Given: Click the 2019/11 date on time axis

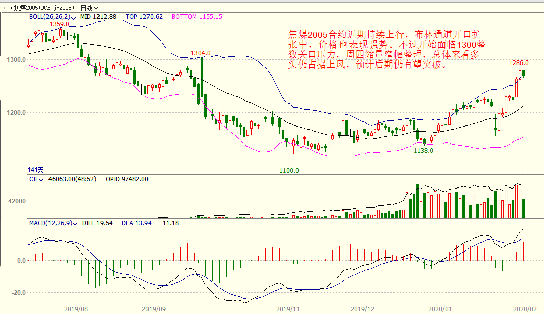Looking at the screenshot, I should [x=289, y=309].
